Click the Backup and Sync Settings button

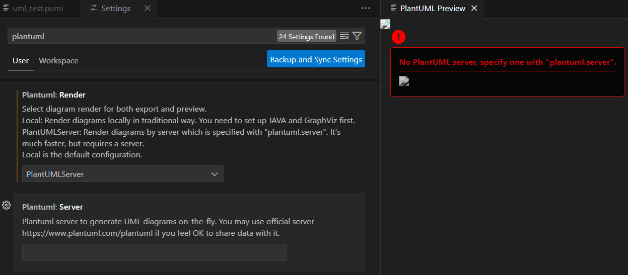tap(316, 59)
